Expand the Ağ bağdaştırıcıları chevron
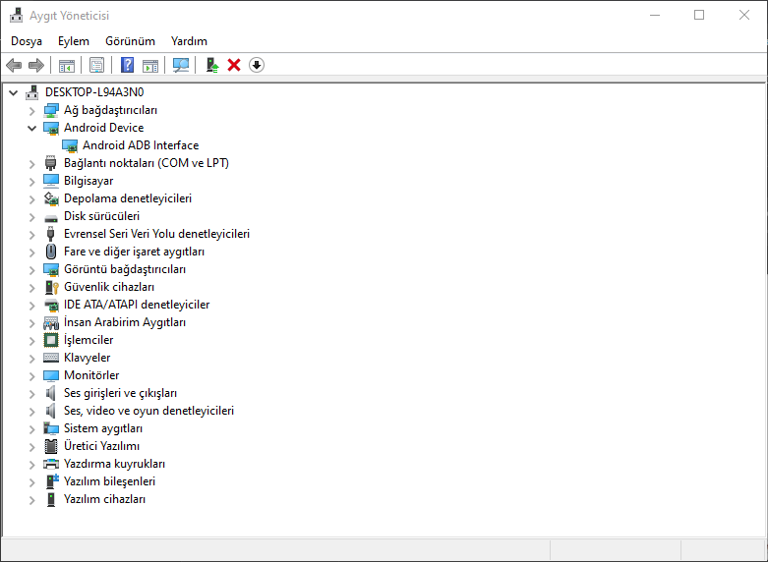This screenshot has height=562, width=768. click(x=31, y=111)
